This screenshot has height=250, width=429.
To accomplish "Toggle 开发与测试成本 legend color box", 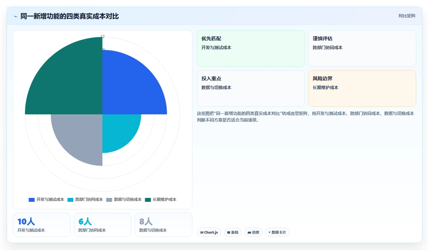I will click(x=31, y=200).
